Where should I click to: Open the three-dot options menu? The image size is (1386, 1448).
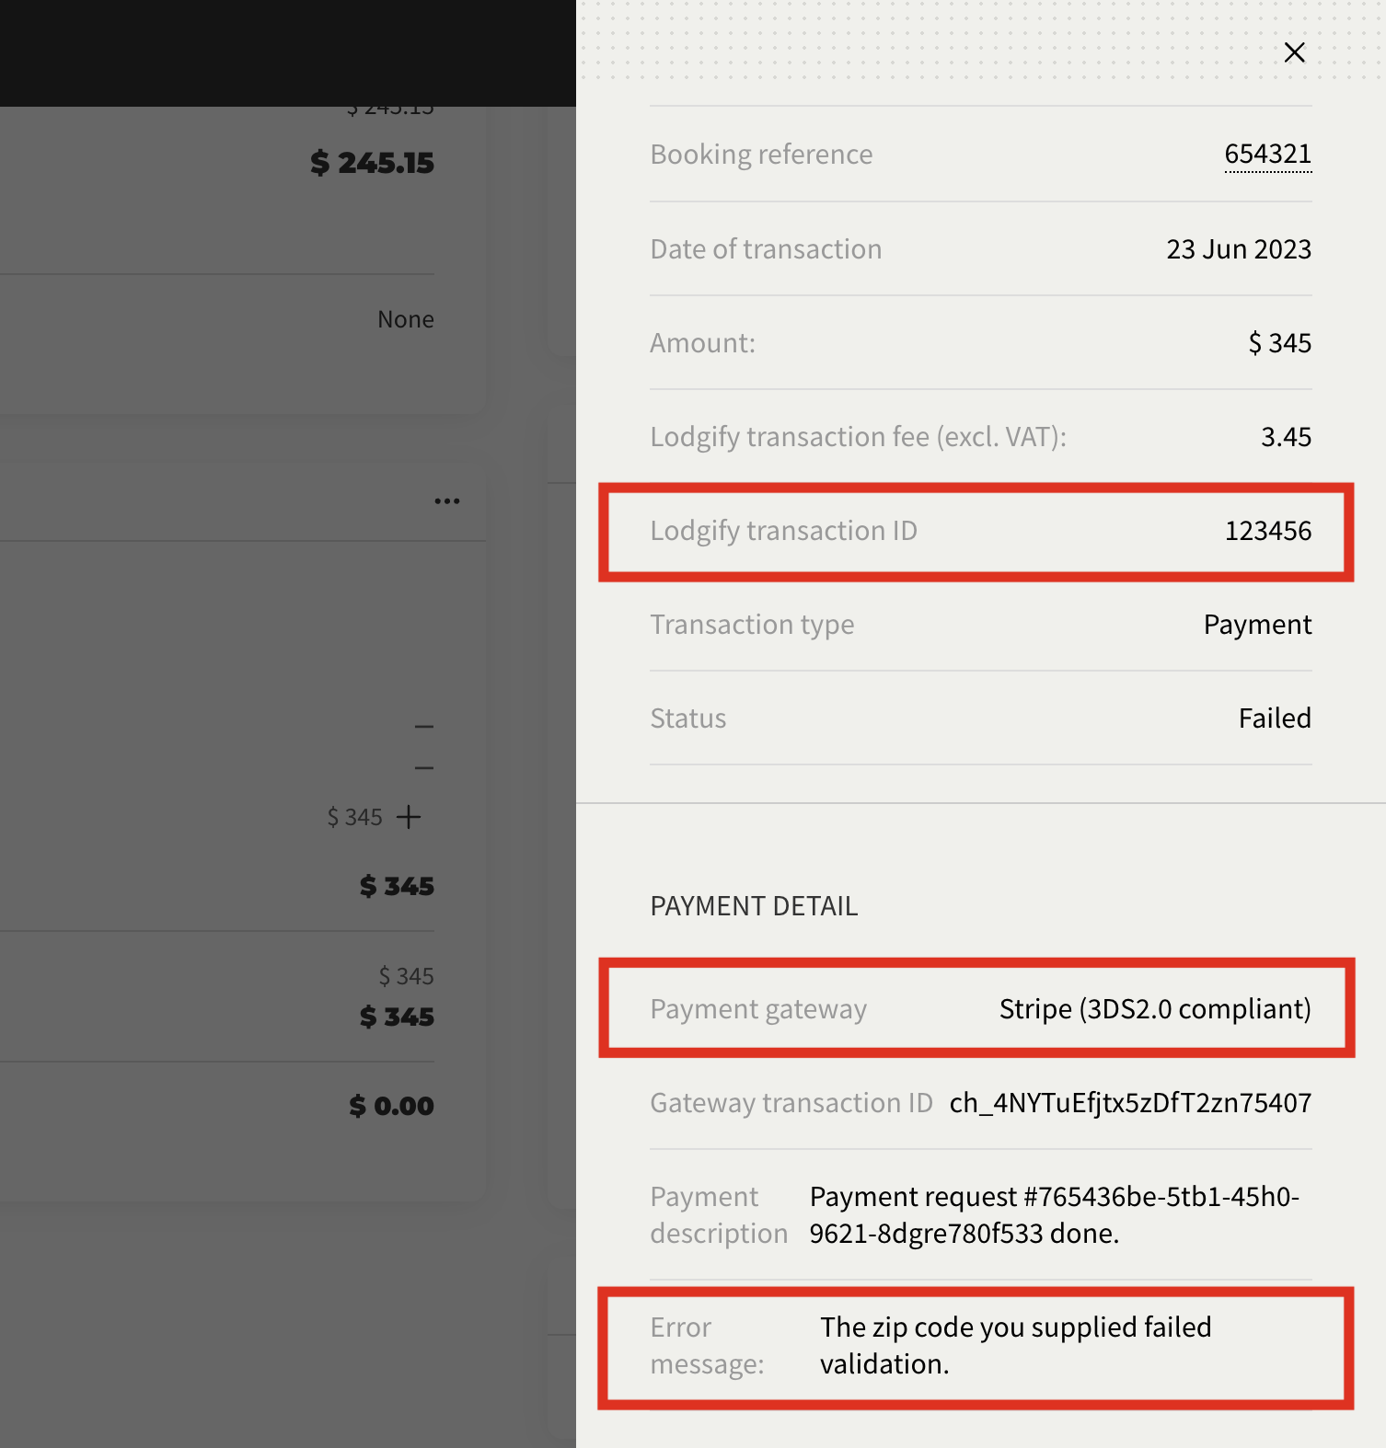click(x=447, y=501)
